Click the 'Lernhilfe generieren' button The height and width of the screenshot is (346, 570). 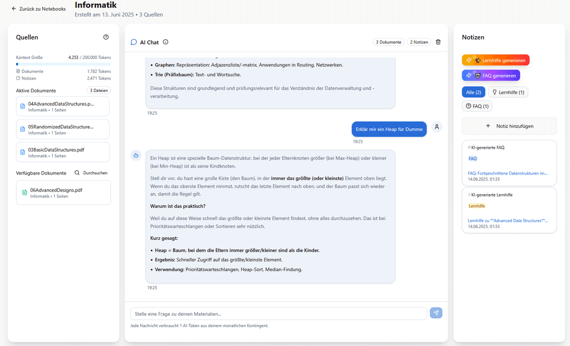(x=496, y=60)
